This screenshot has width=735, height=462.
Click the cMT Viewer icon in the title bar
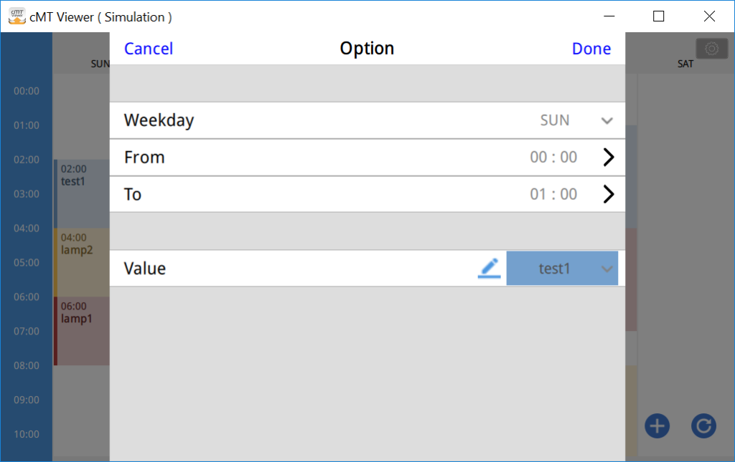(x=17, y=15)
